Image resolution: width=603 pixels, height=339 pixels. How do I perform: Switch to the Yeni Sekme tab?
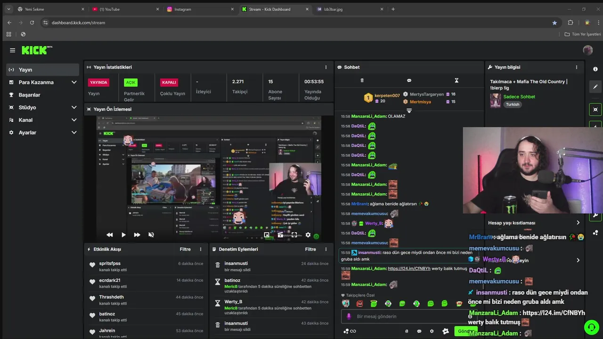[x=50, y=9]
